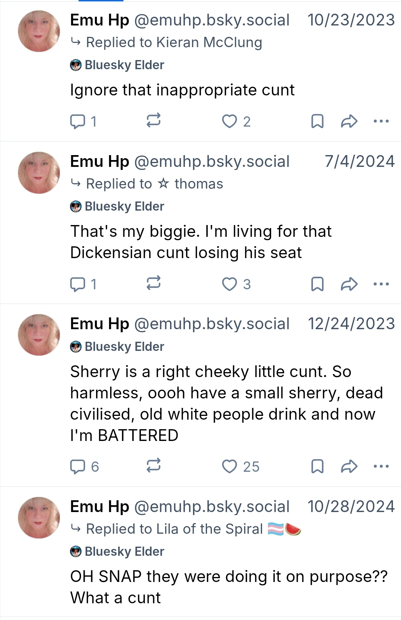Viewport: 401px width, 620px height.
Task: Open more options for the Sherry post
Action: pyautogui.click(x=381, y=467)
